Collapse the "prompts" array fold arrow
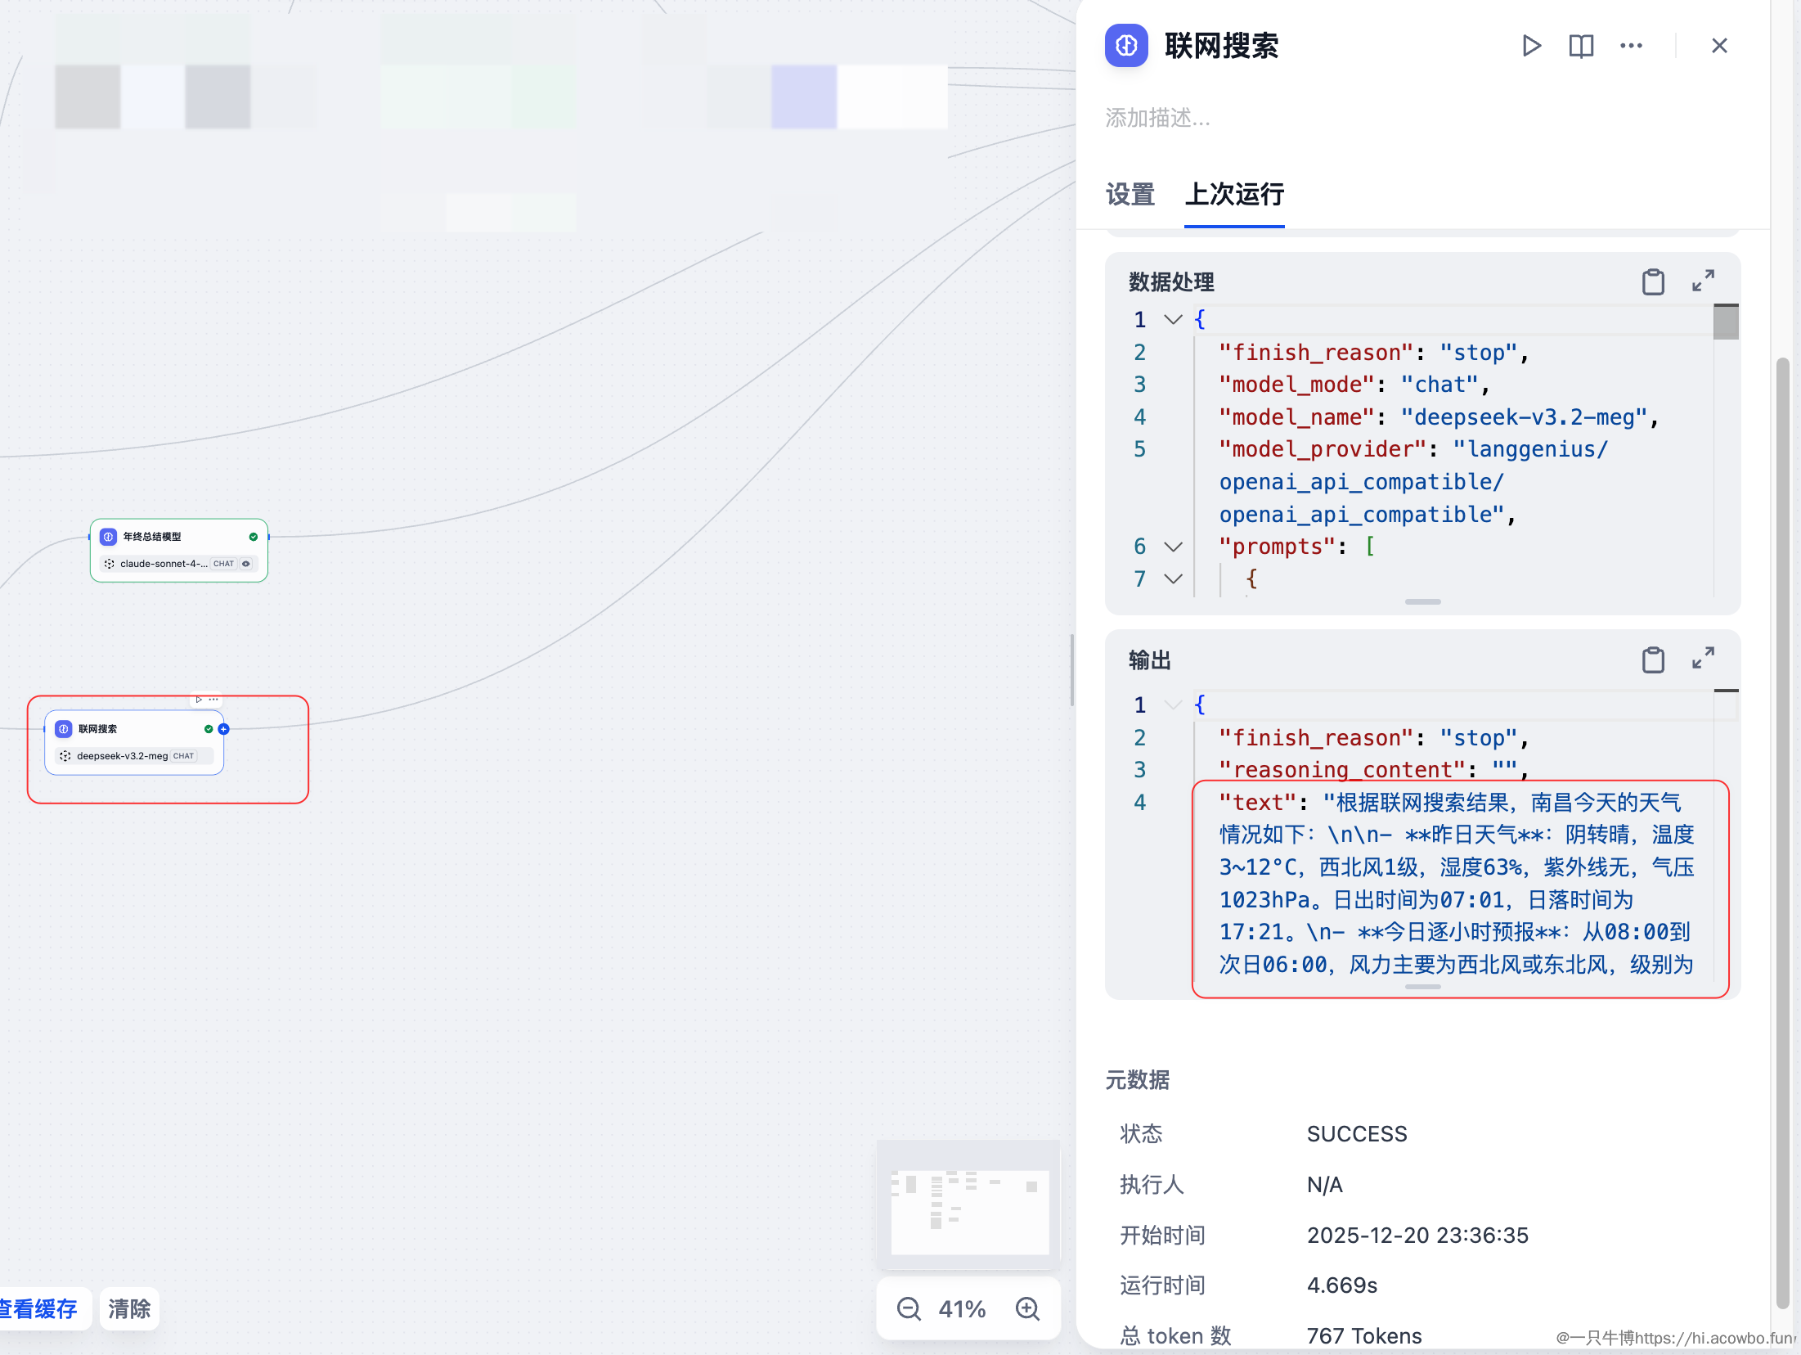Viewport: 1801px width, 1355px height. pos(1173,547)
